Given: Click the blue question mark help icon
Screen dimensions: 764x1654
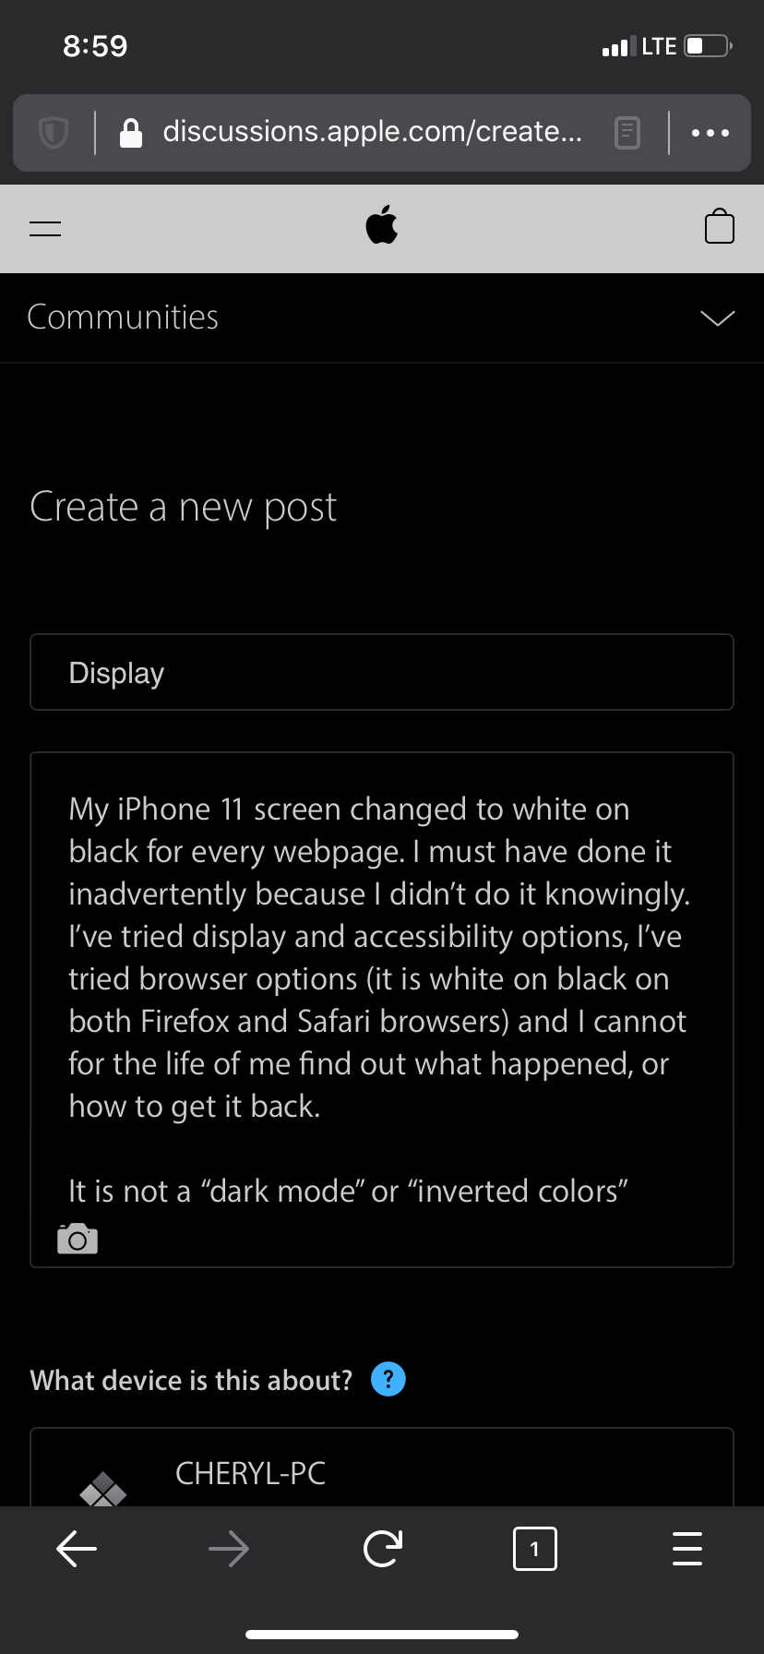Looking at the screenshot, I should tap(388, 1378).
